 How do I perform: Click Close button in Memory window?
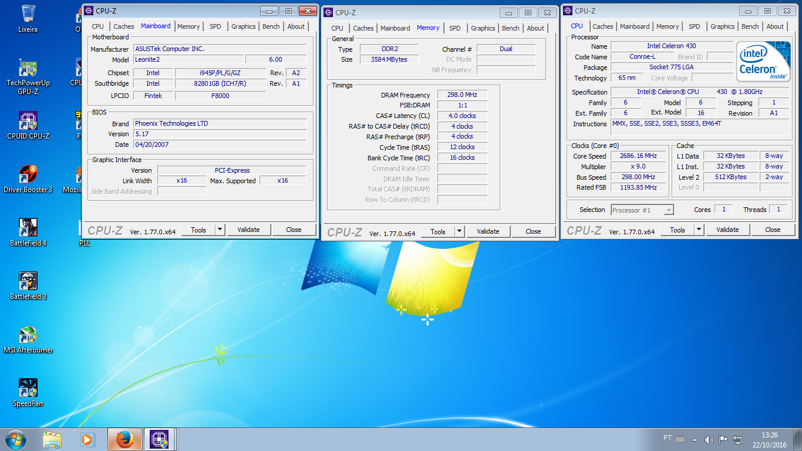tap(533, 231)
